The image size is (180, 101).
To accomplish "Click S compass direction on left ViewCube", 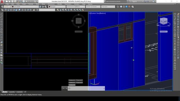I will pyautogui.click(x=78, y=27).
